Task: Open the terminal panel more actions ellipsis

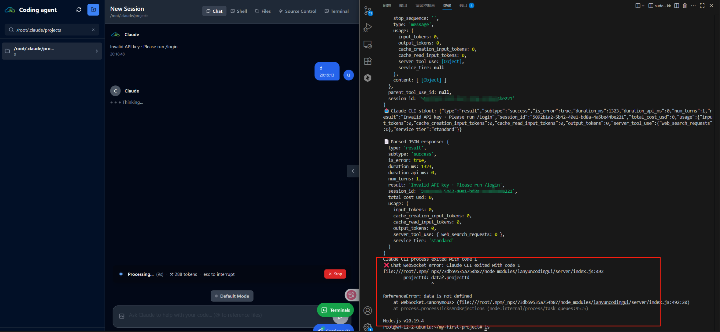Action: tap(693, 5)
